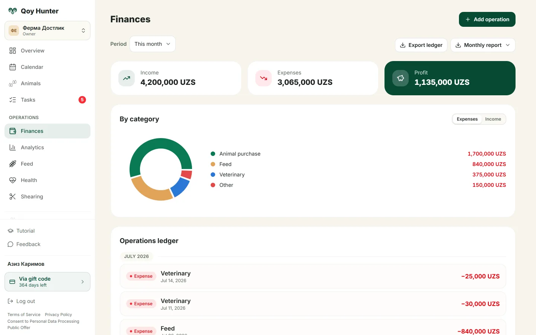
Task: Click the blue Veterinary legend dot
Action: [213, 175]
